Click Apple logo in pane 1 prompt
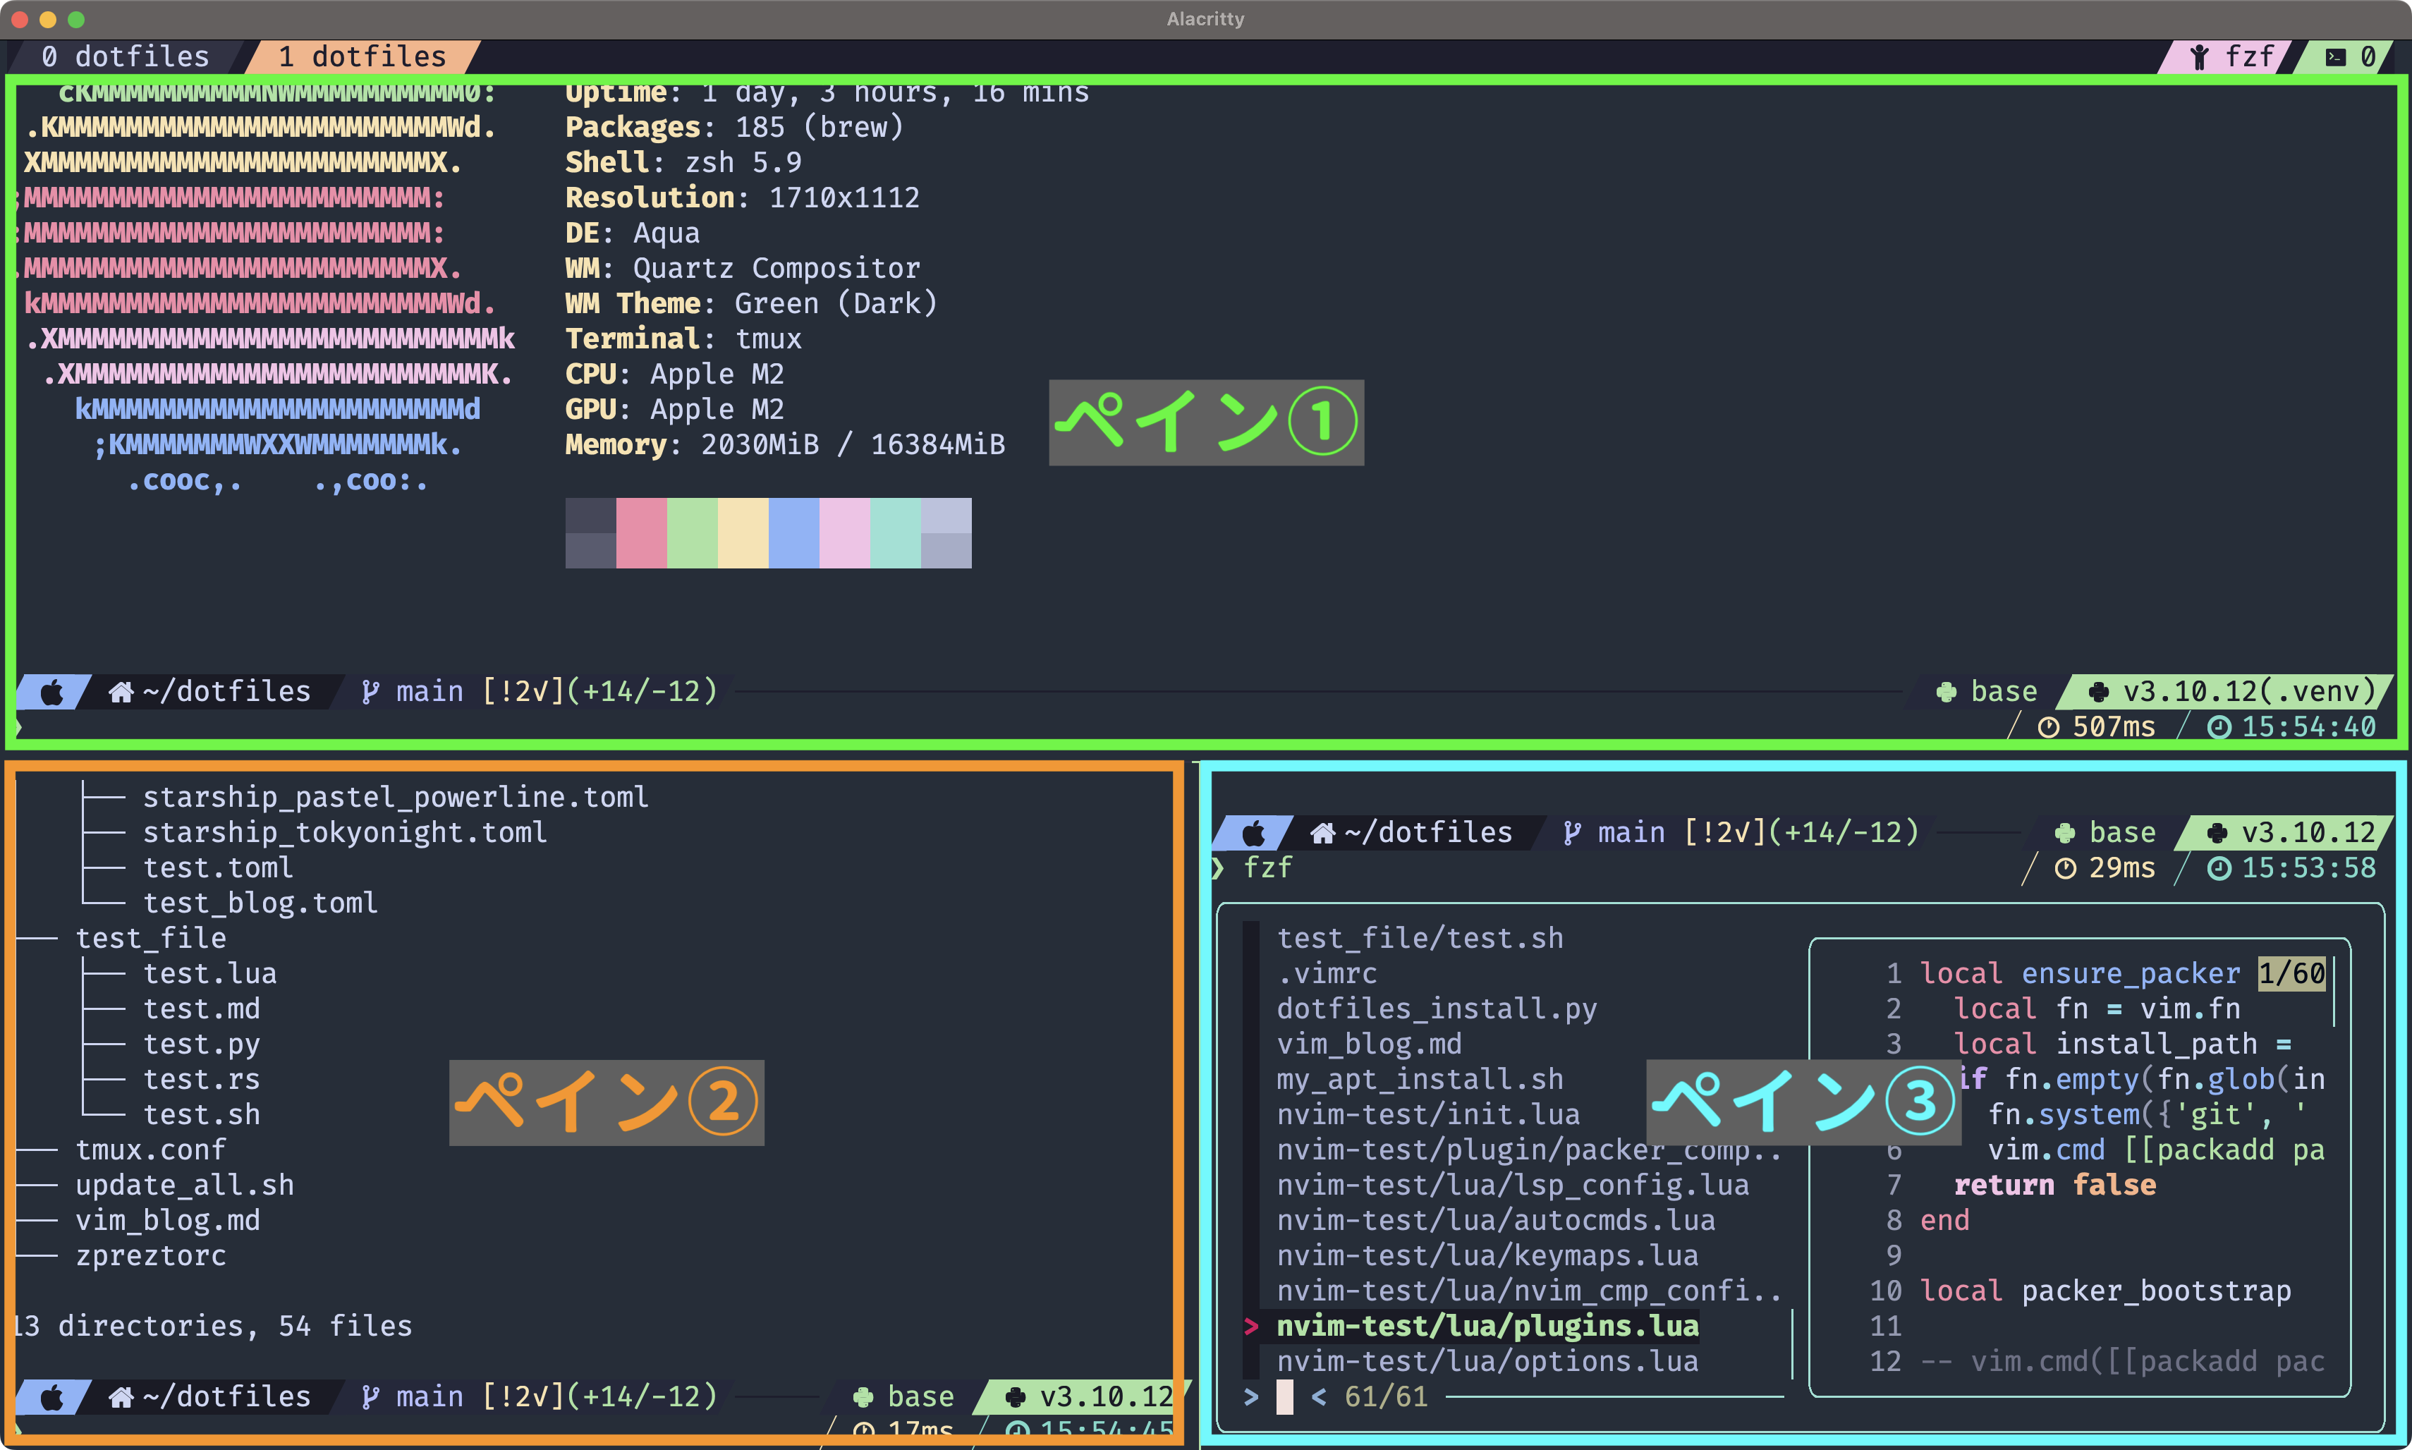 click(x=53, y=692)
